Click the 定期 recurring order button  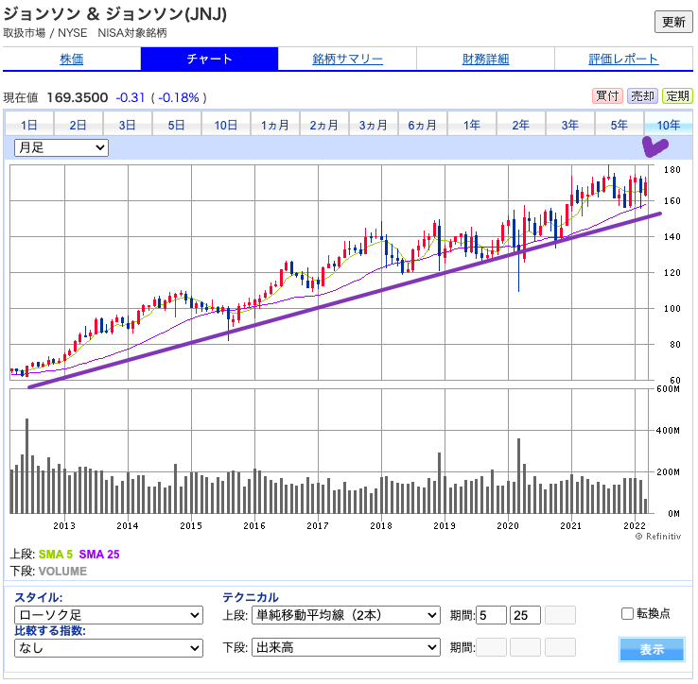[677, 95]
